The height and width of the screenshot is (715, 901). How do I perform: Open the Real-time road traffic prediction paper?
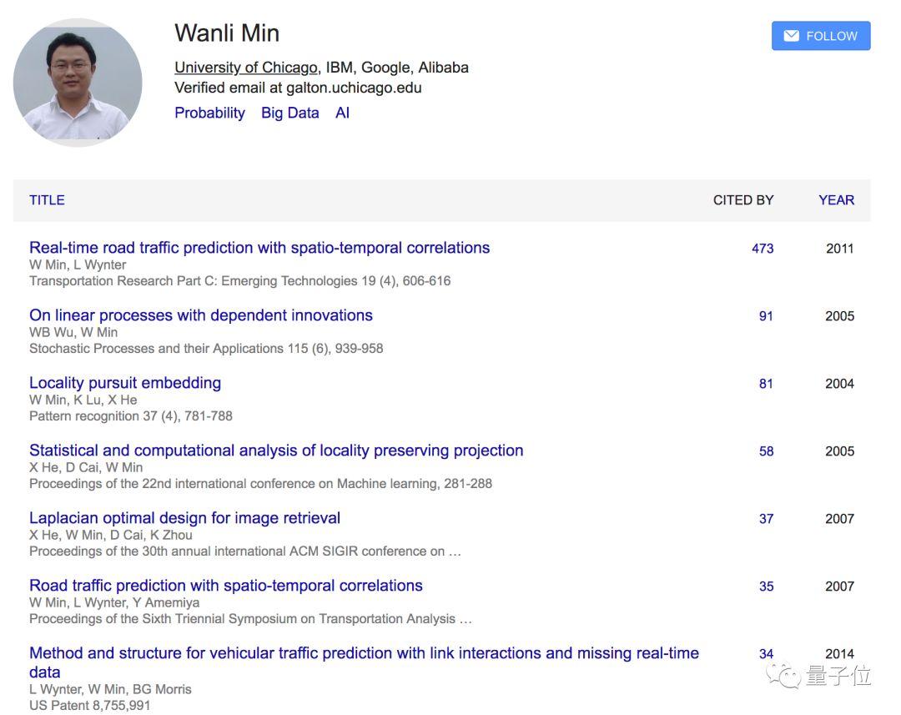pos(259,248)
